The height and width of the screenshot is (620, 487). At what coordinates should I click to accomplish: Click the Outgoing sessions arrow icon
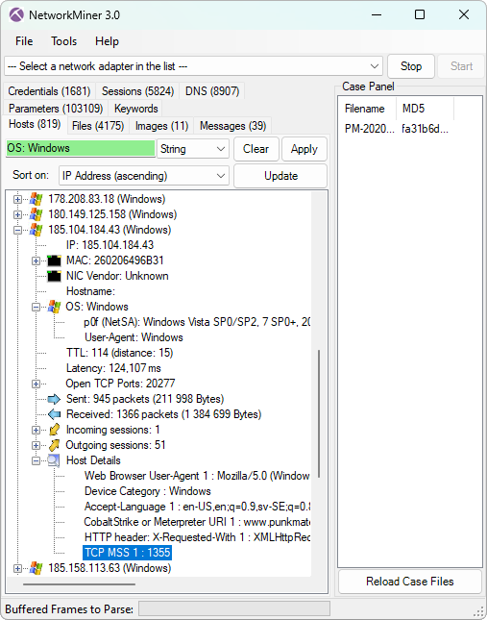coord(54,445)
